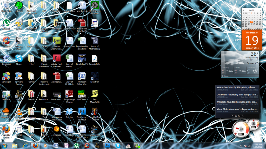Select the Adobe Dreamweaver desktop icon
266x149 pixels.
[x=57, y=41]
